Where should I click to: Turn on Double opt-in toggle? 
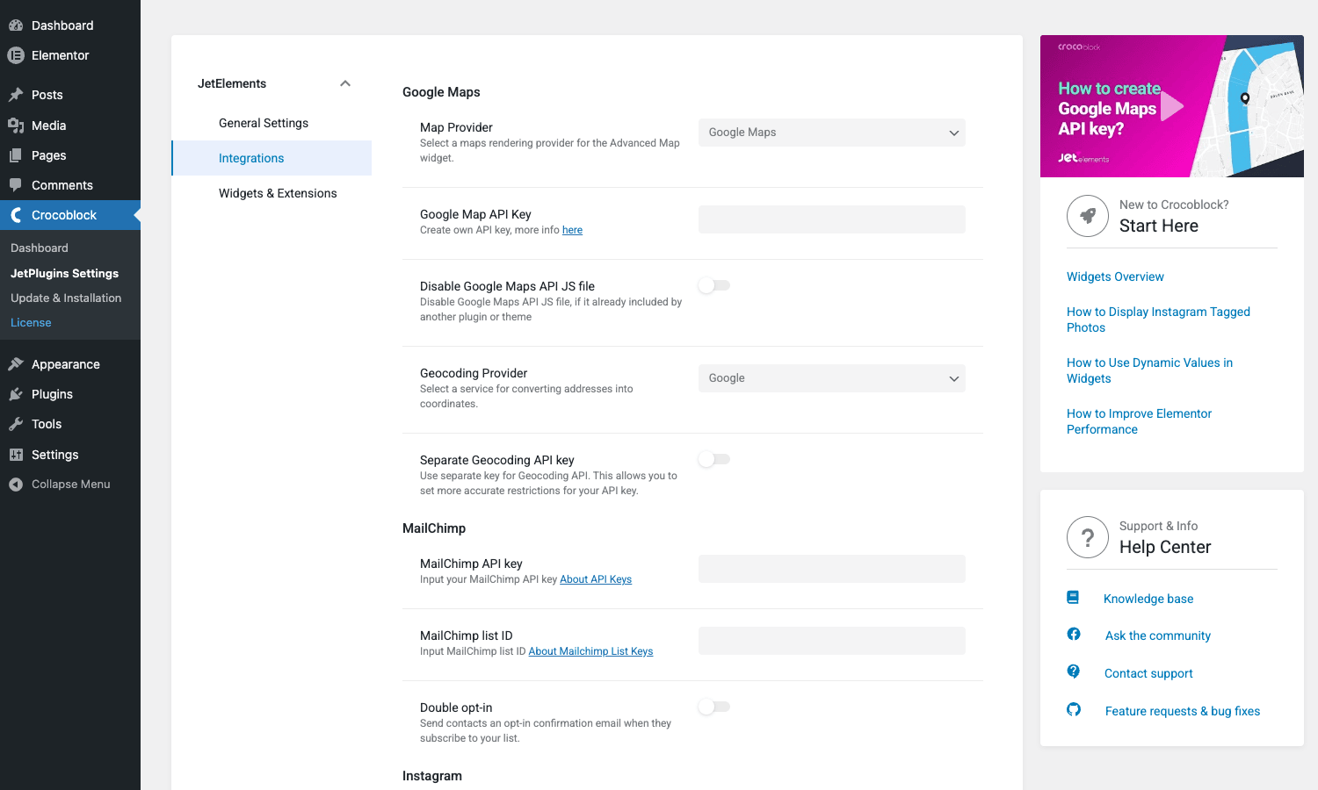pos(714,707)
